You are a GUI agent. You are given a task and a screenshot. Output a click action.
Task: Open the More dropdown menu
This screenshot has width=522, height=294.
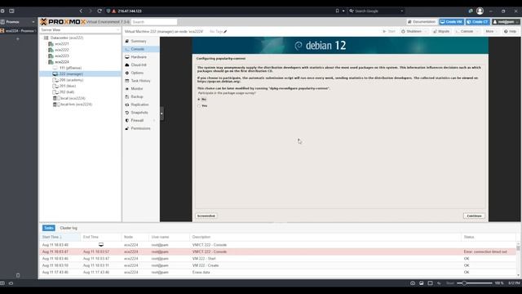[491, 31]
